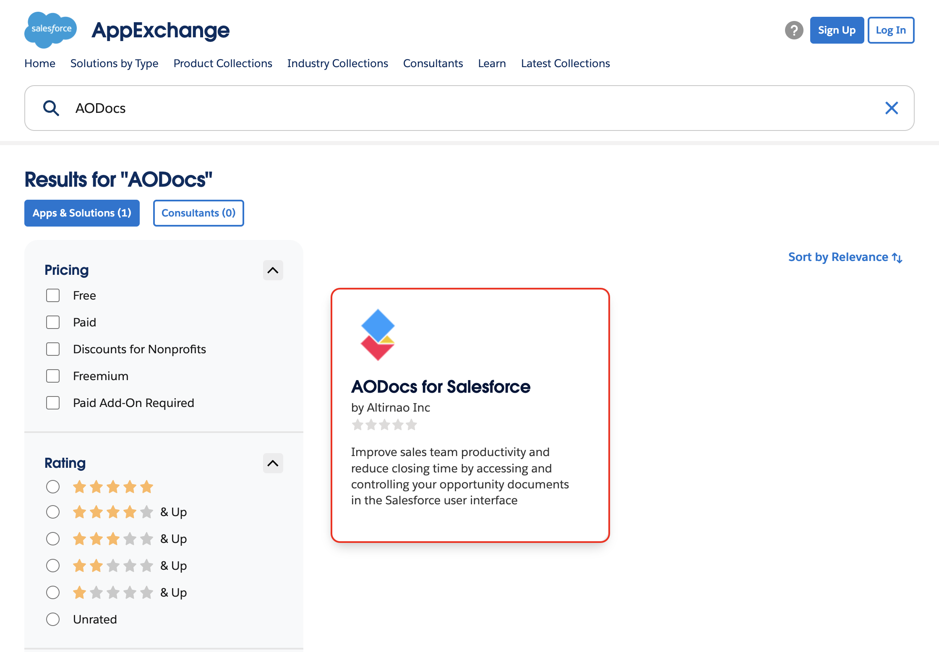Click the search magnifier icon

(x=51, y=108)
